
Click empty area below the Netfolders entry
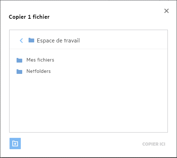point(88,104)
